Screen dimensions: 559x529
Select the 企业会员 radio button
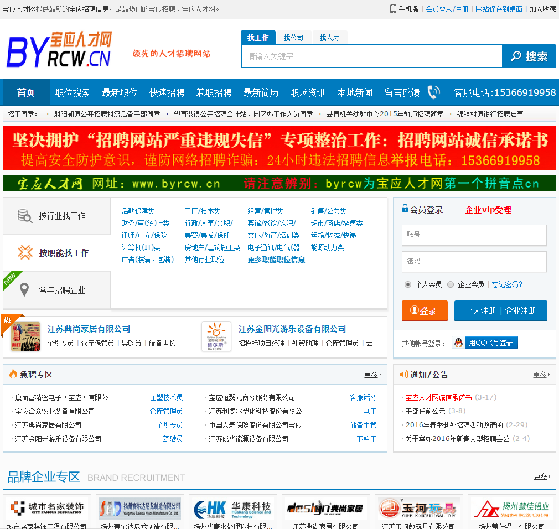pos(451,284)
